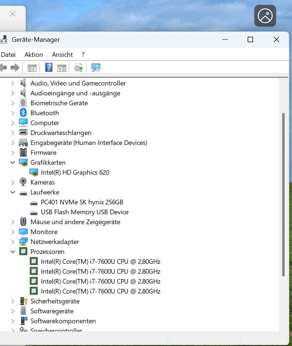This screenshot has height=346, width=292.
Task: Click the update driver toolbar icon
Action: click(79, 68)
